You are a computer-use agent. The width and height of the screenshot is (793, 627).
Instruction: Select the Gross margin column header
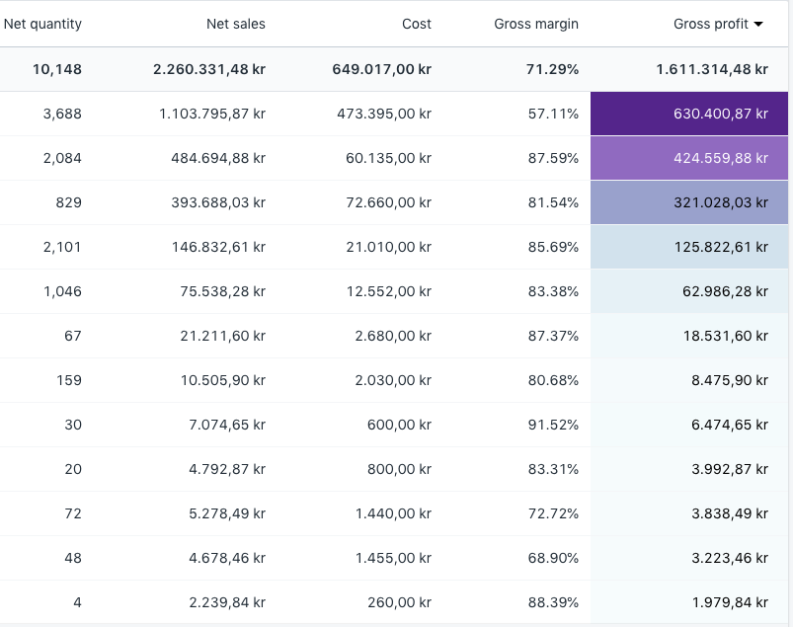pos(536,24)
